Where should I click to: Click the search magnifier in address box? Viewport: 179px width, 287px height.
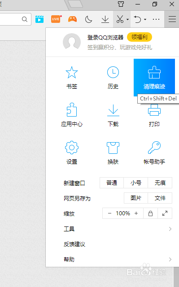click(25, 19)
